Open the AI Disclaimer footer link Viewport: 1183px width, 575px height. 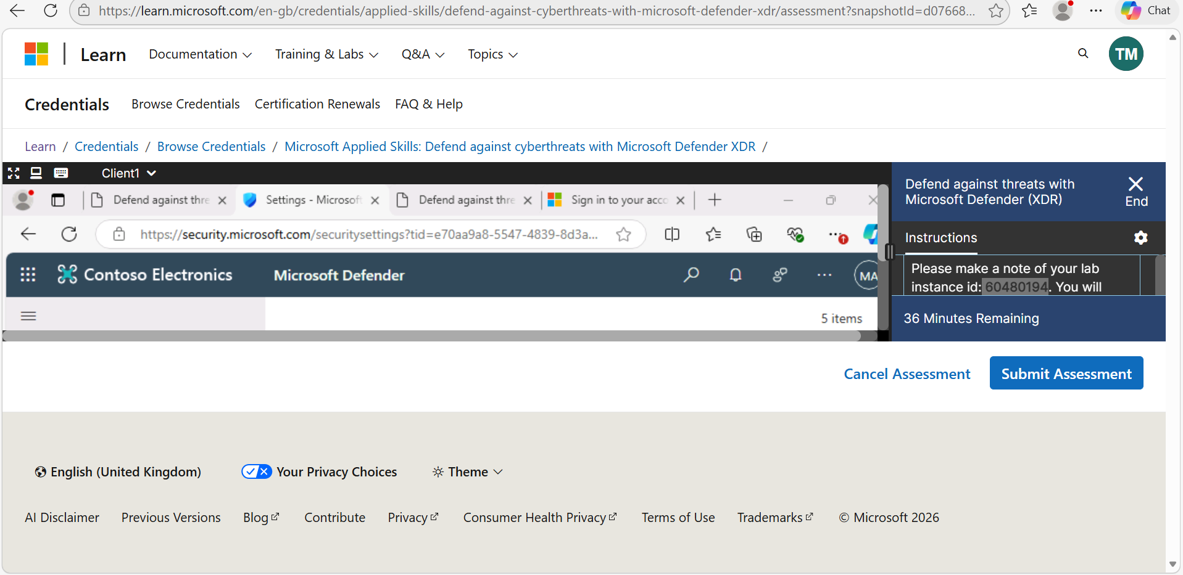pyautogui.click(x=62, y=518)
